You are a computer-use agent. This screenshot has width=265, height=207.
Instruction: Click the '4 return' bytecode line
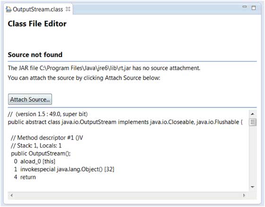tap(25, 177)
